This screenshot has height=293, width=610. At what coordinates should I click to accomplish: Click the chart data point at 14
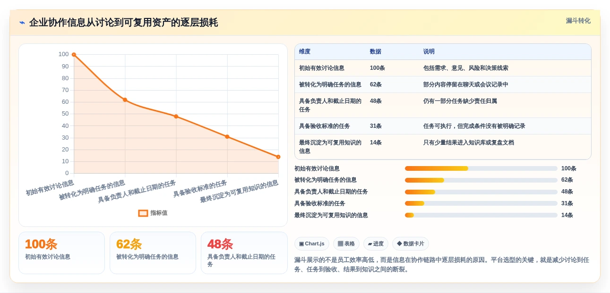pyautogui.click(x=278, y=157)
